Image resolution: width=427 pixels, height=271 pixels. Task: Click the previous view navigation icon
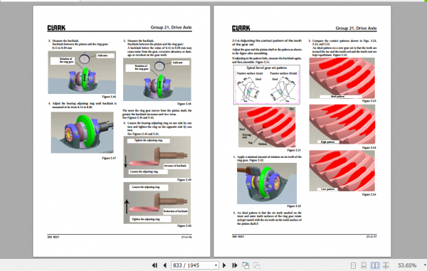246,265
